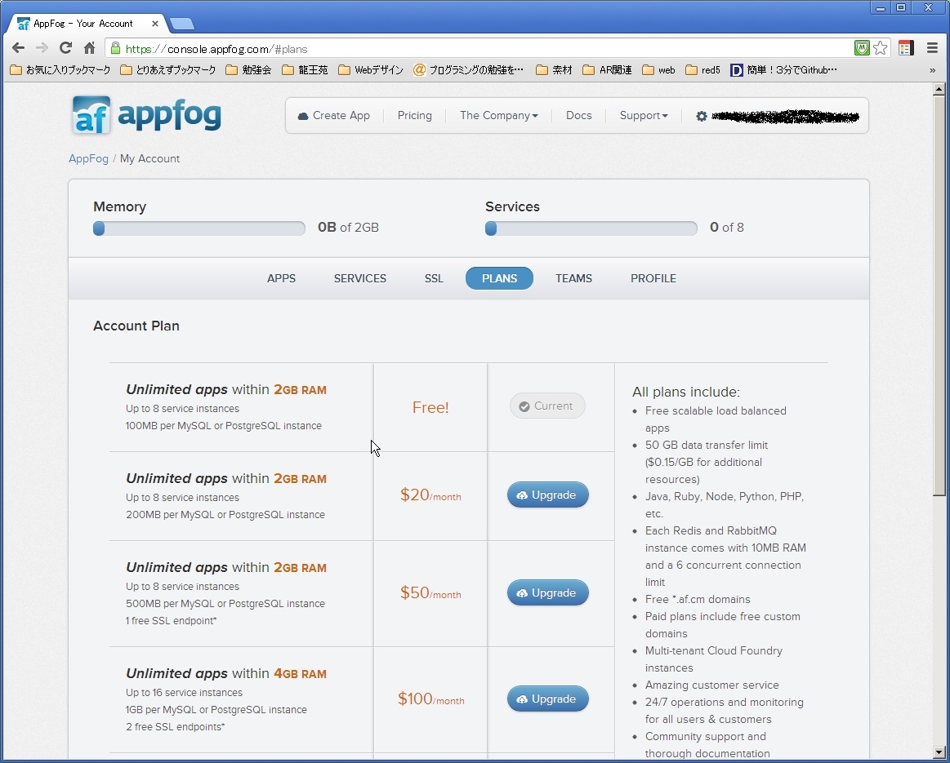Reload the current page

point(65,48)
